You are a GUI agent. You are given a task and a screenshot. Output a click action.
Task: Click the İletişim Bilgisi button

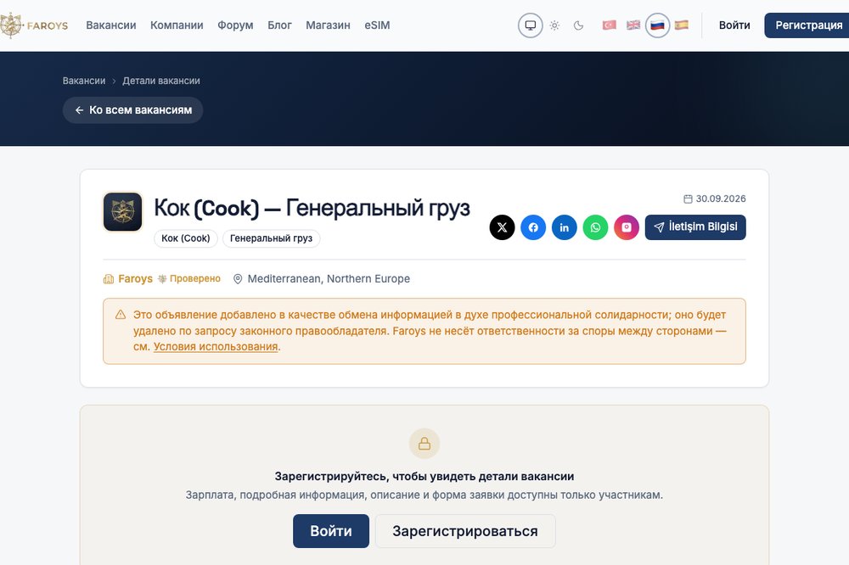pyautogui.click(x=695, y=227)
